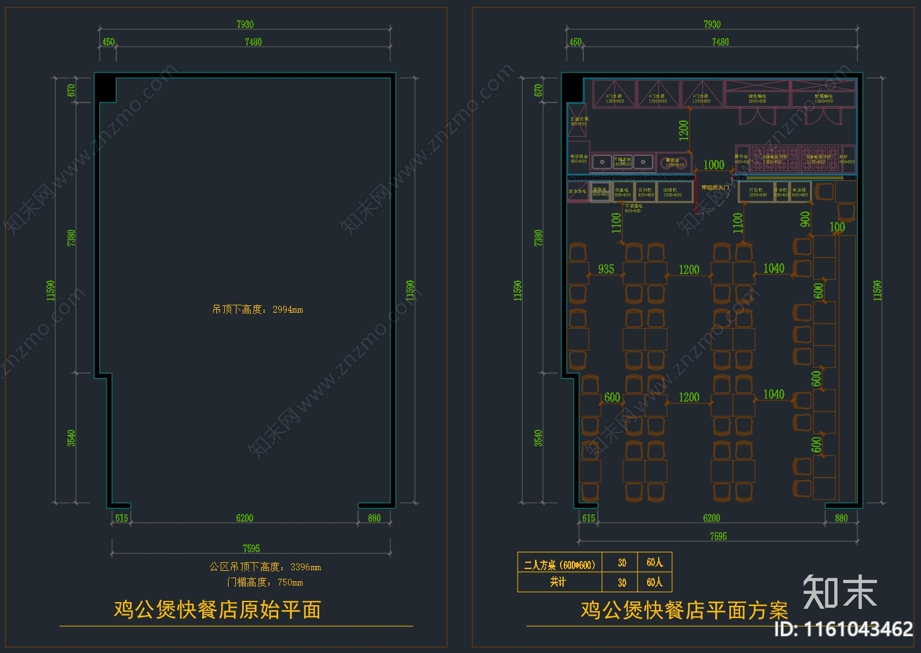Select the 操作台 400*800 worktop block
Viewport: 921px width, 653px height.
pos(740,158)
